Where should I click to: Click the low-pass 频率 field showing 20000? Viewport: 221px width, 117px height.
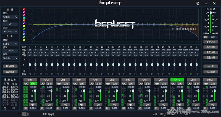click(x=10, y=51)
